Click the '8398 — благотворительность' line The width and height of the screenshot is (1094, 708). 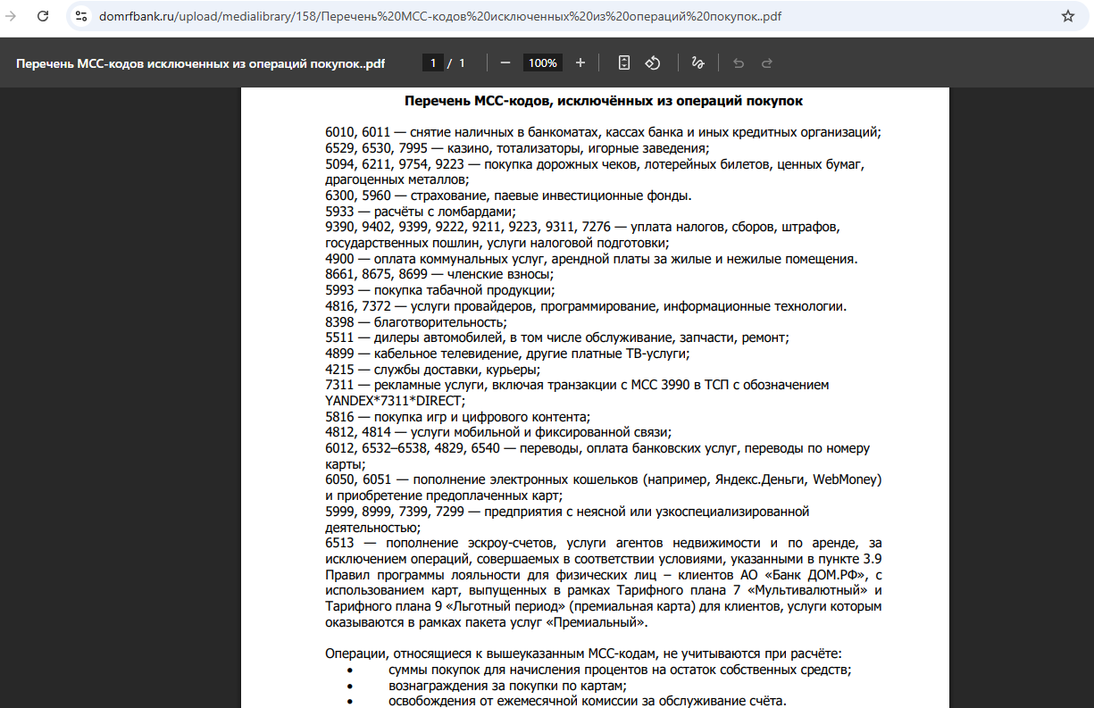[x=416, y=321]
